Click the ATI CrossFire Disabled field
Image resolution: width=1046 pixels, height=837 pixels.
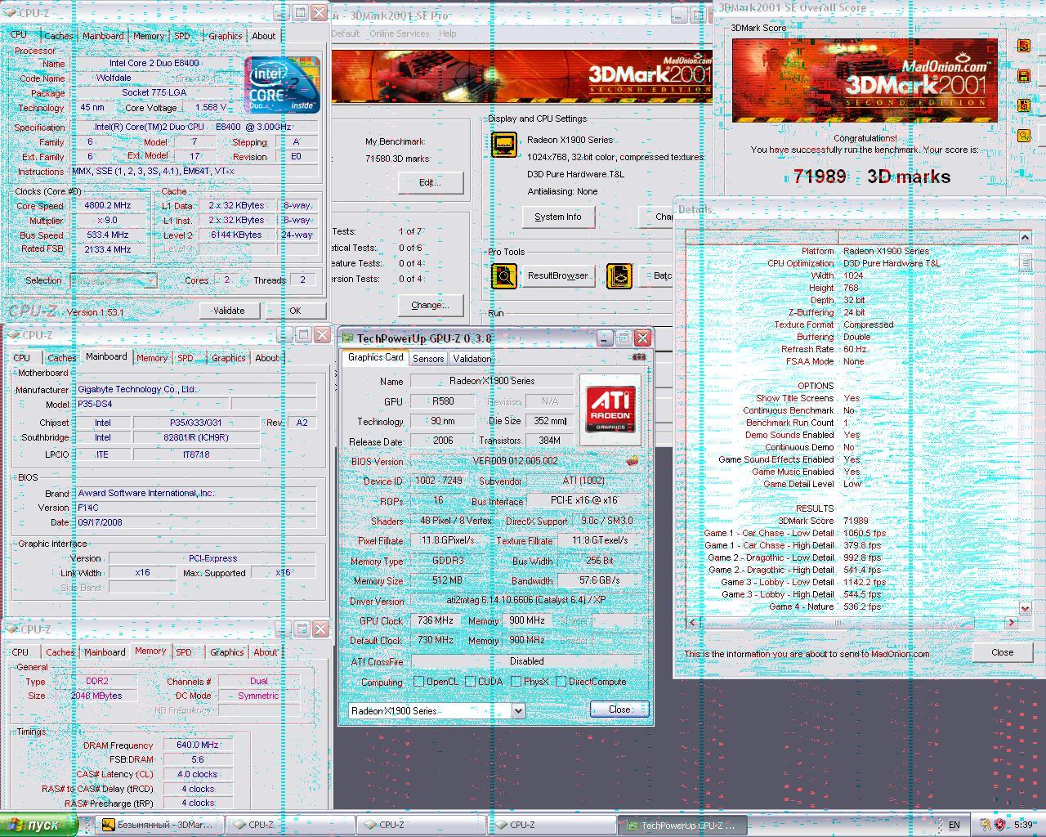tap(526, 661)
